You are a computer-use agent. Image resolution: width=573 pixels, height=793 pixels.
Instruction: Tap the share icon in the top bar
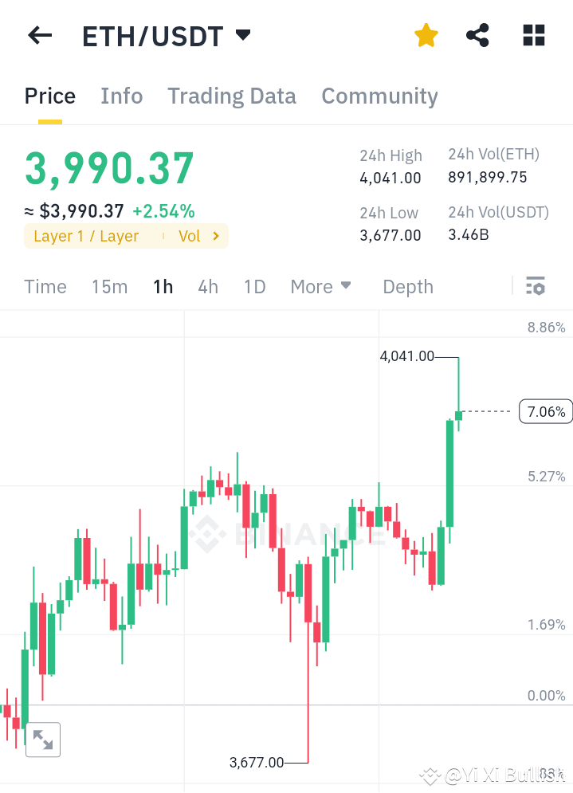click(477, 35)
